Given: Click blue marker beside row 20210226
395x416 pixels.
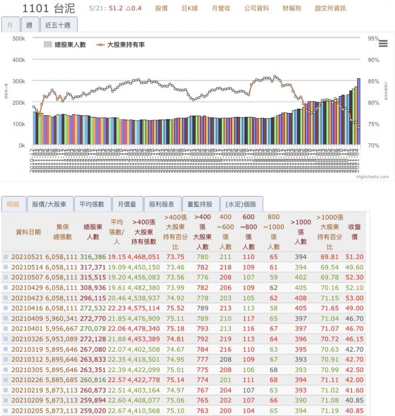Looking at the screenshot, I should pos(5,379).
